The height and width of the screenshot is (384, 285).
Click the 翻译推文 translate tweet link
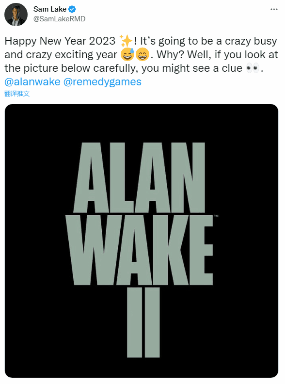coord(17,94)
